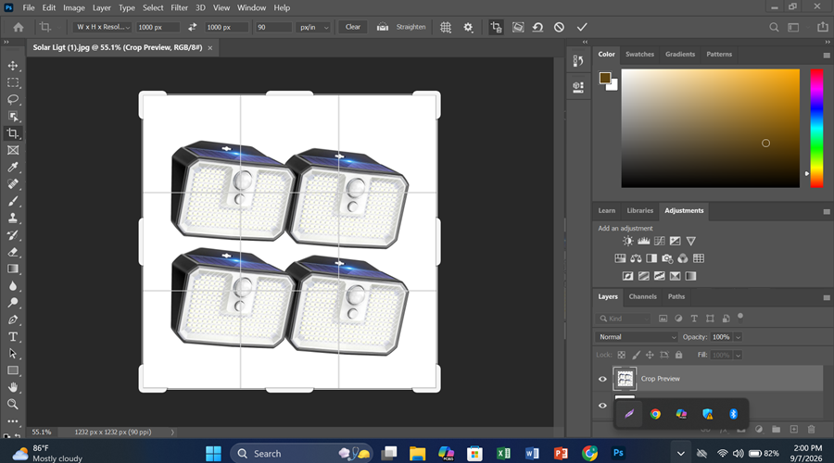
Task: Open the Filter menu
Action: [179, 8]
